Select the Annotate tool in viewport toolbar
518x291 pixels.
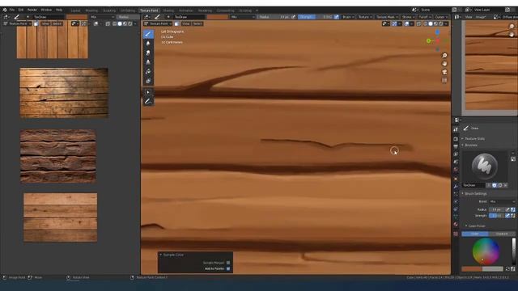[148, 101]
